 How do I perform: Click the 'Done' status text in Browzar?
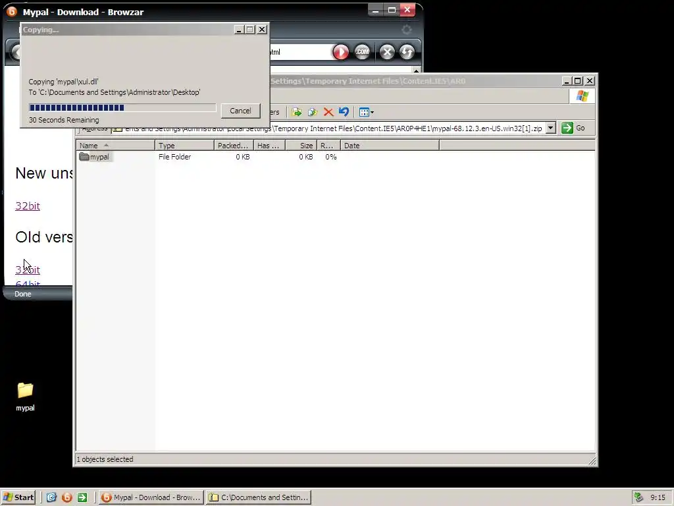point(23,294)
